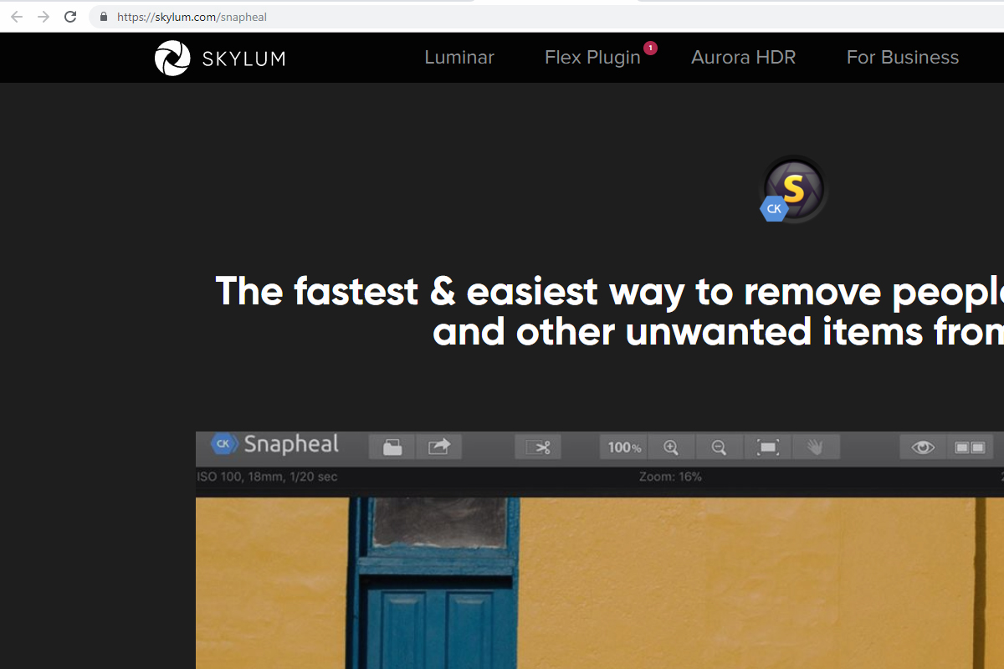Select the Snapheal crop scissors tool
The width and height of the screenshot is (1004, 669).
point(538,447)
